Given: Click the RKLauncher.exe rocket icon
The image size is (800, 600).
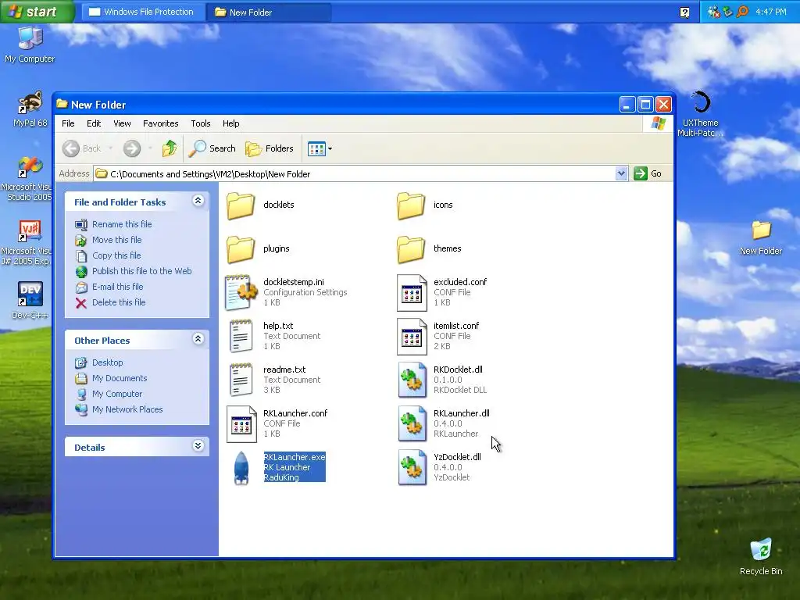Looking at the screenshot, I should [241, 468].
